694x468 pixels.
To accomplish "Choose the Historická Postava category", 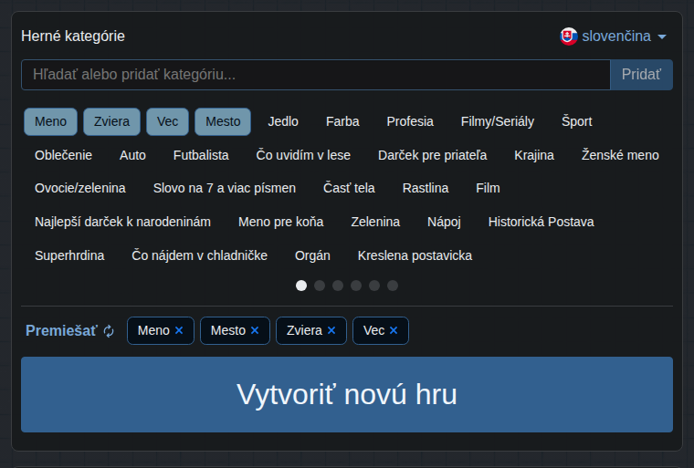I will (x=541, y=222).
